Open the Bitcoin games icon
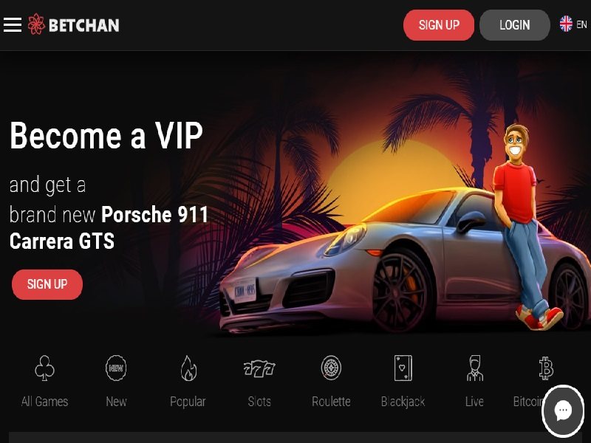 [x=546, y=368]
